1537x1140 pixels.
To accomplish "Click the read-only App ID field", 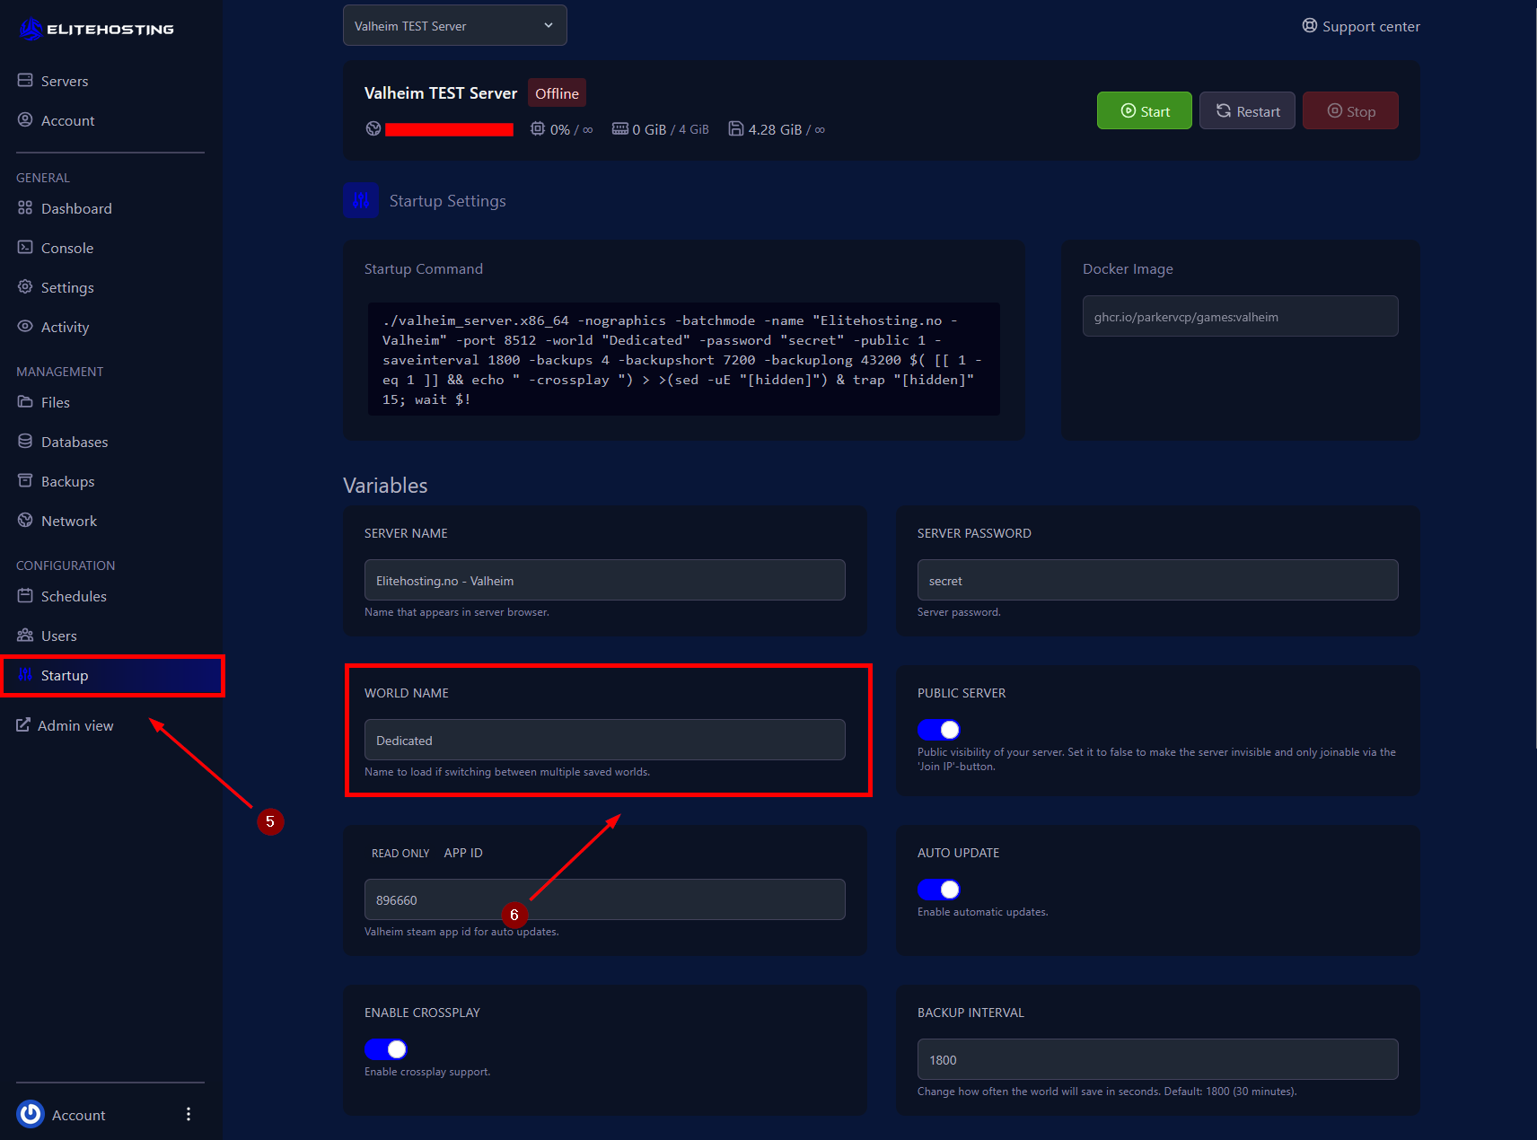I will 605,899.
